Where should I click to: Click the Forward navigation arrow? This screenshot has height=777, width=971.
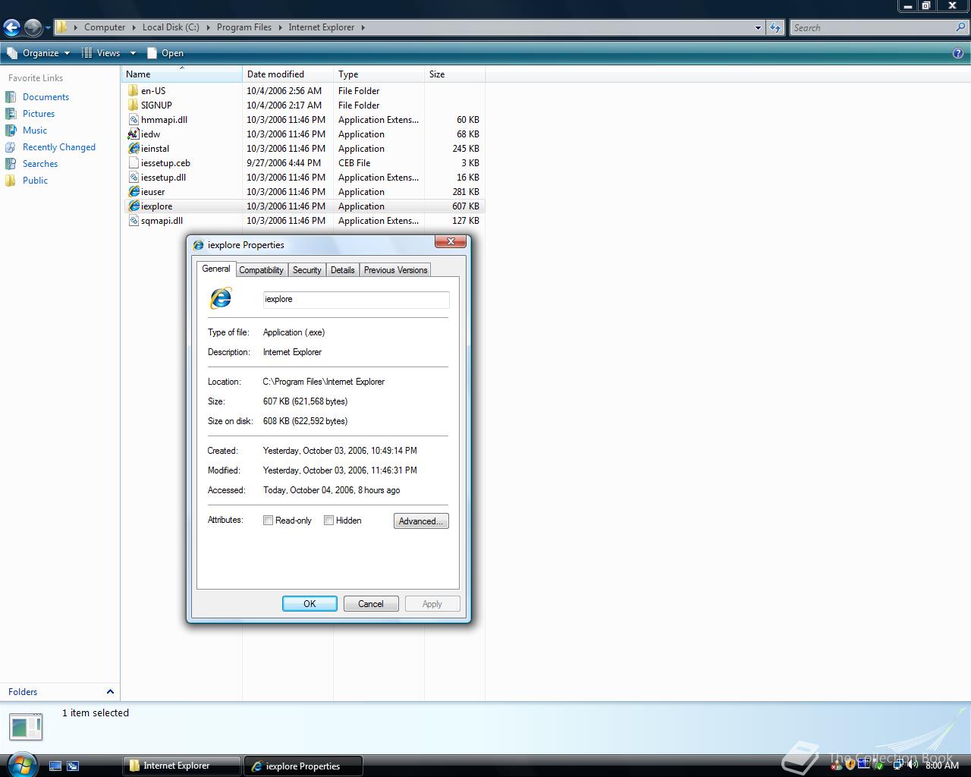click(33, 28)
